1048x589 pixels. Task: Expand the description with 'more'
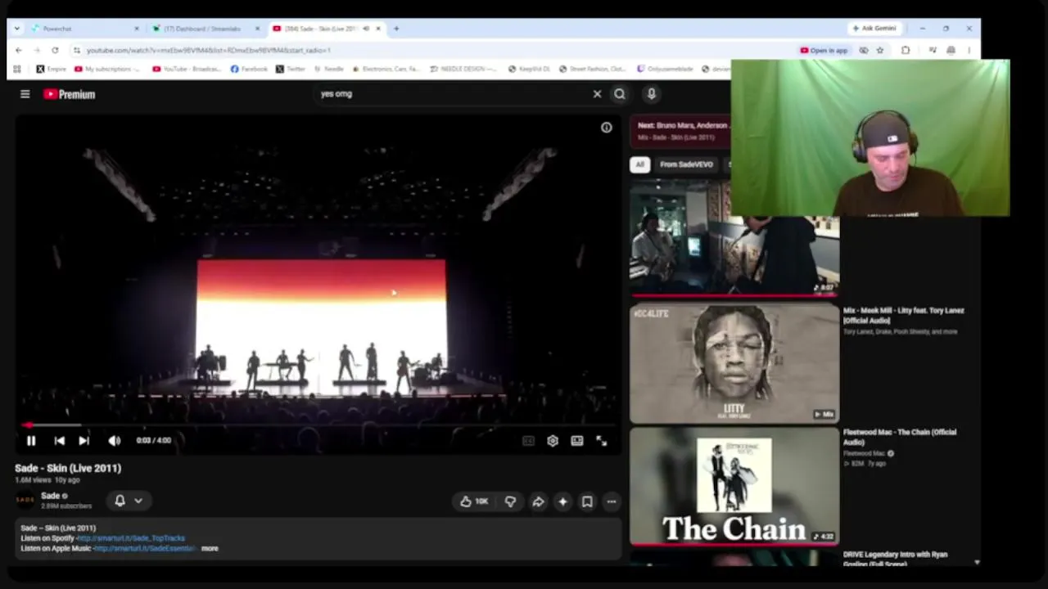pos(210,548)
